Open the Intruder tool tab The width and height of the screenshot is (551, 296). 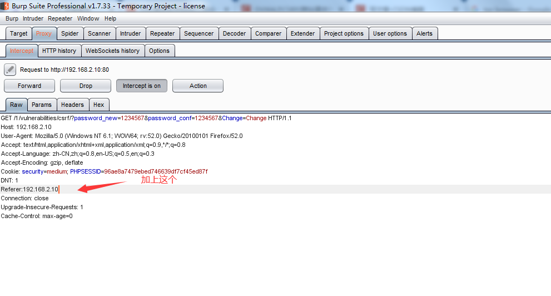coord(130,33)
